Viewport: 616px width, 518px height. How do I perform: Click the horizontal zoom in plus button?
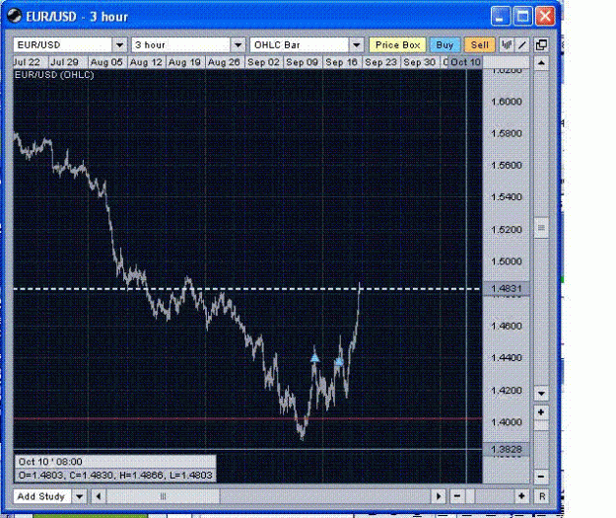(521, 496)
